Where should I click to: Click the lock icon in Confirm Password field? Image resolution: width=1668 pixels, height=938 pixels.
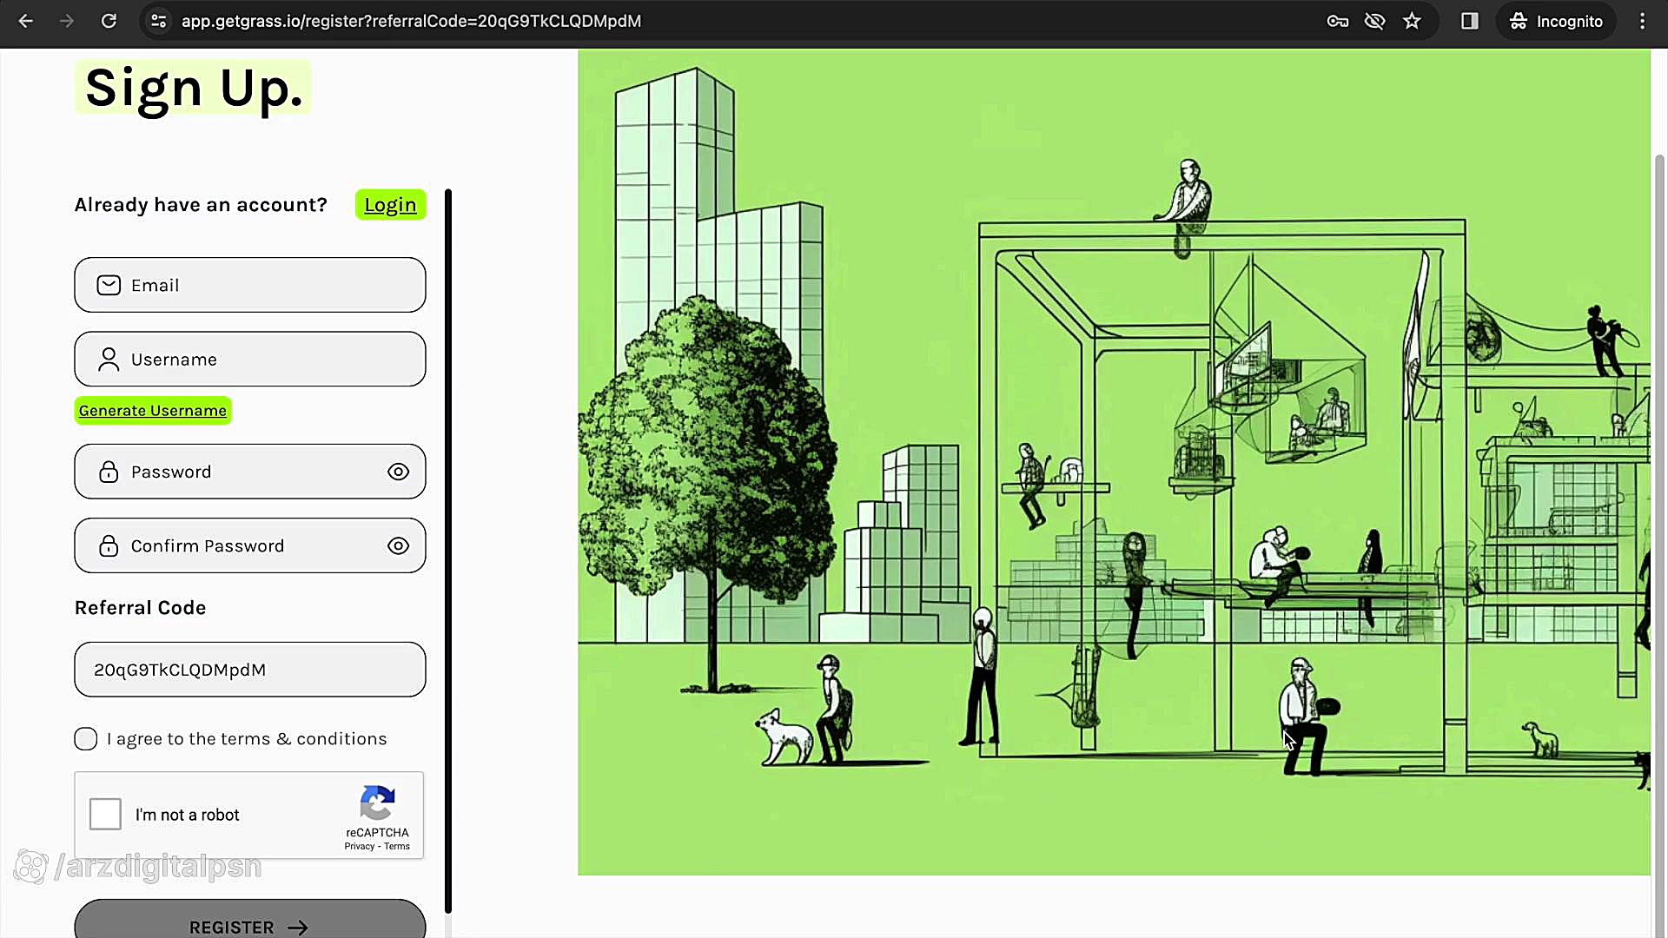coord(109,545)
